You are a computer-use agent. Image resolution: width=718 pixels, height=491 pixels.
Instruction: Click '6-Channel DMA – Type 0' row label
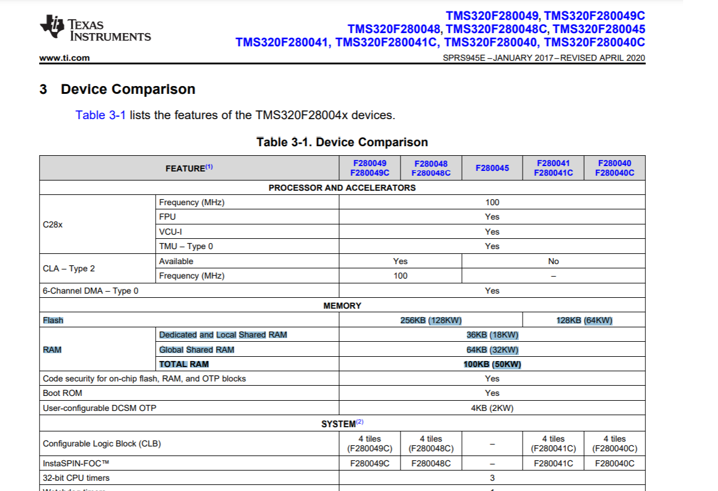tap(91, 291)
